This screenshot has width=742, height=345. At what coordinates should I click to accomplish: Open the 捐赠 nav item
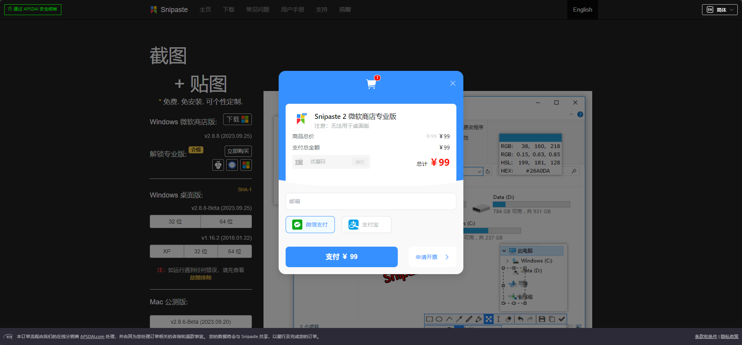click(x=345, y=10)
